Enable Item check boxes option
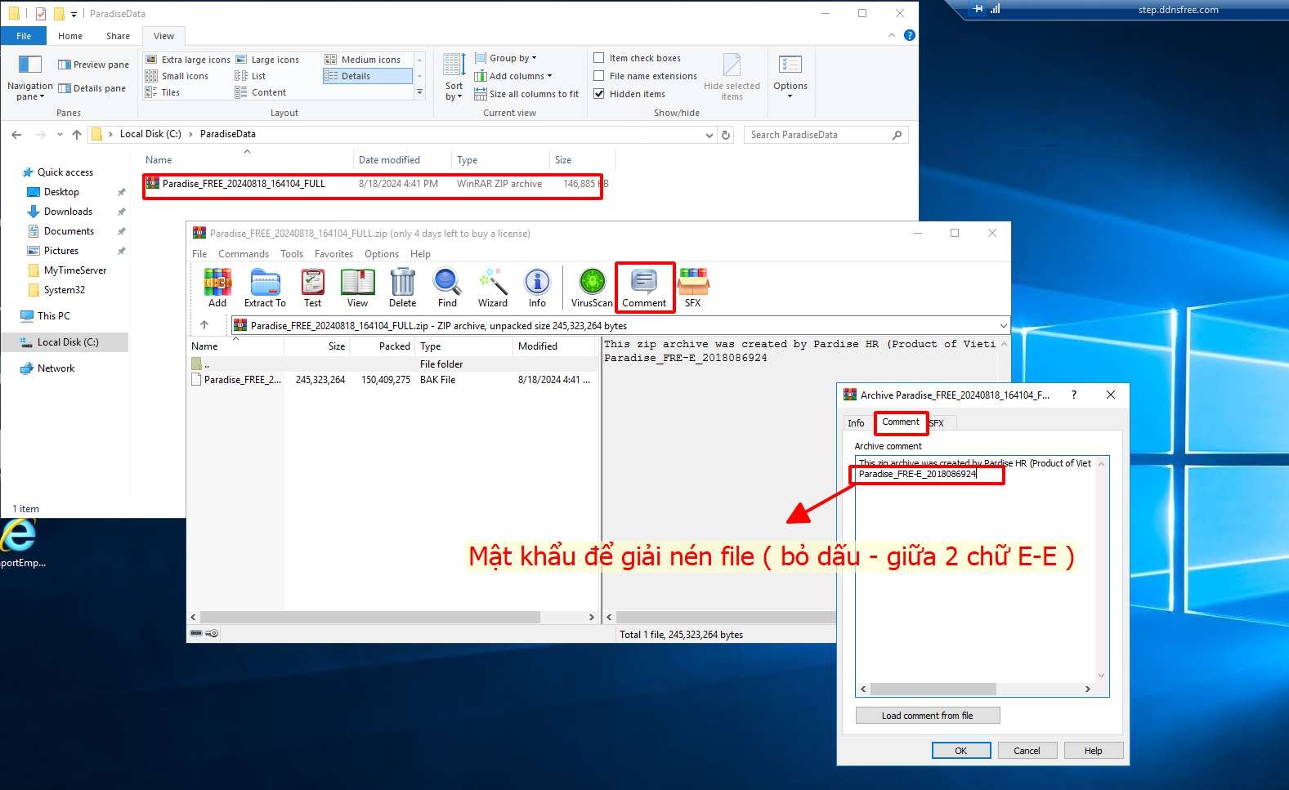The image size is (1289, 790). (599, 58)
